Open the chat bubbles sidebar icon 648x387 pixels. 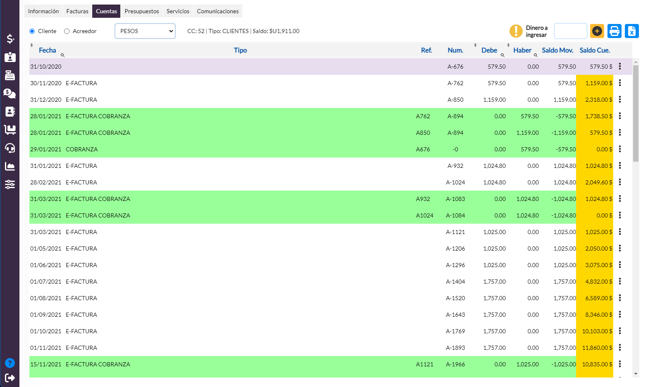click(10, 93)
